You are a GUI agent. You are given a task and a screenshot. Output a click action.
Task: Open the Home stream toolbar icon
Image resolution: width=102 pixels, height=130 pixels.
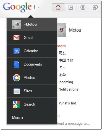58,7
